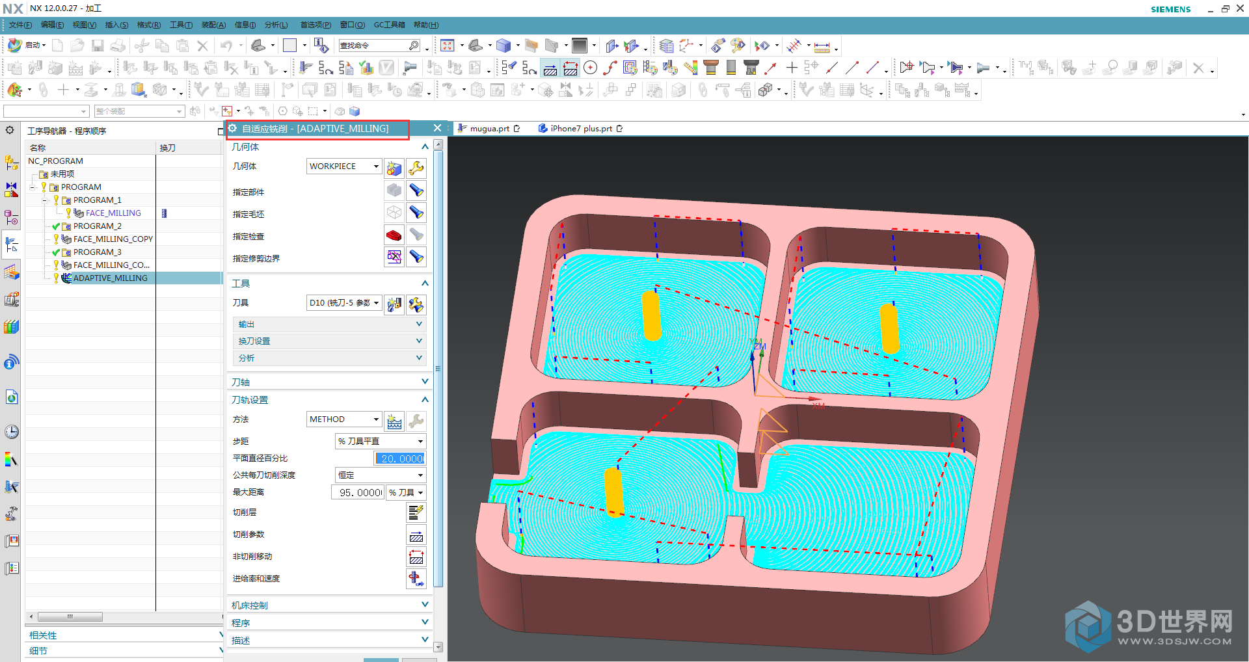Expand the 机床控制 section
The image size is (1249, 662).
329,605
